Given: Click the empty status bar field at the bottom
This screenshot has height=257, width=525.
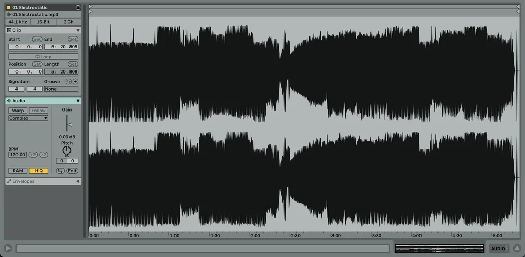Looking at the screenshot, I should 203,248.
